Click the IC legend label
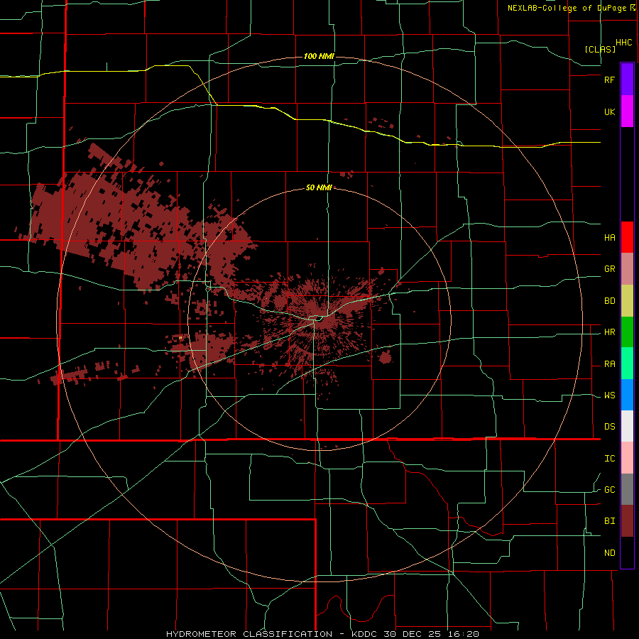Viewport: 639px width, 639px height. [609, 459]
